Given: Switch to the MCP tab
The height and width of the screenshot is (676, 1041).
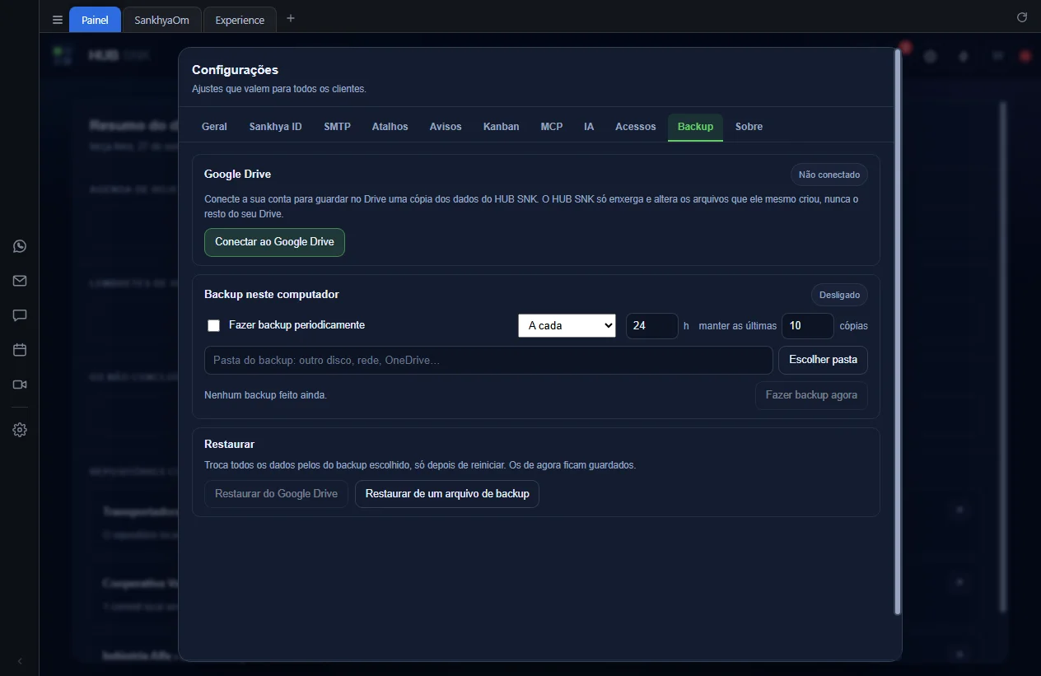Looking at the screenshot, I should [552, 127].
